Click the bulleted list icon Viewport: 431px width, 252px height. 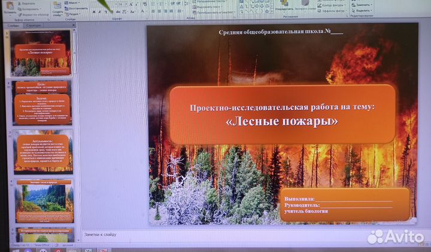click(153, 4)
